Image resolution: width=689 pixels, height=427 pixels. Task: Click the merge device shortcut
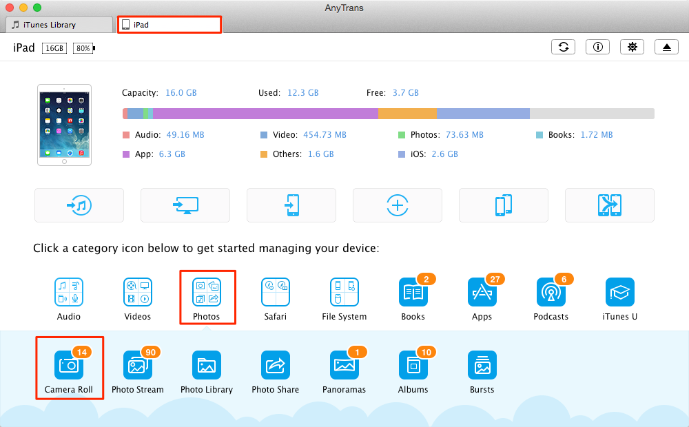point(610,205)
